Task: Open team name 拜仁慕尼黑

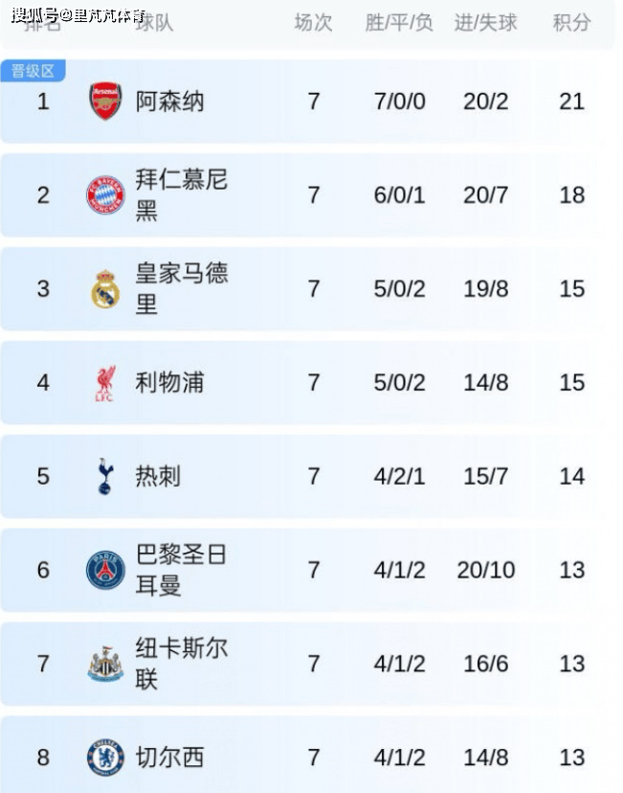Action: tap(181, 194)
